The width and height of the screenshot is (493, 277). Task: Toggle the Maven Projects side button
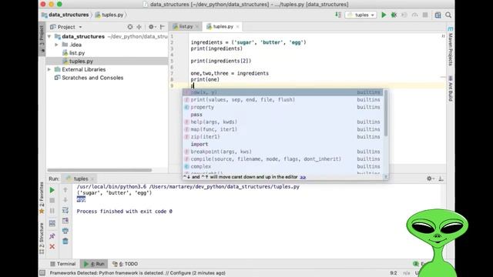450,46
